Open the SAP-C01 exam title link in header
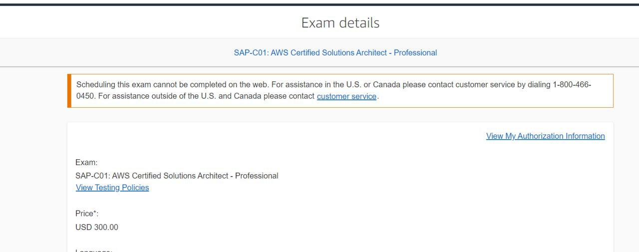The width and height of the screenshot is (639, 252). coord(335,52)
